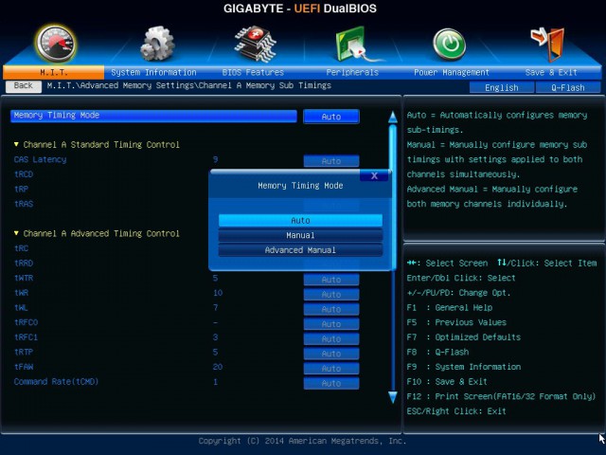The height and width of the screenshot is (455, 606).
Task: Go to the Power Management tab
Action: click(x=452, y=72)
